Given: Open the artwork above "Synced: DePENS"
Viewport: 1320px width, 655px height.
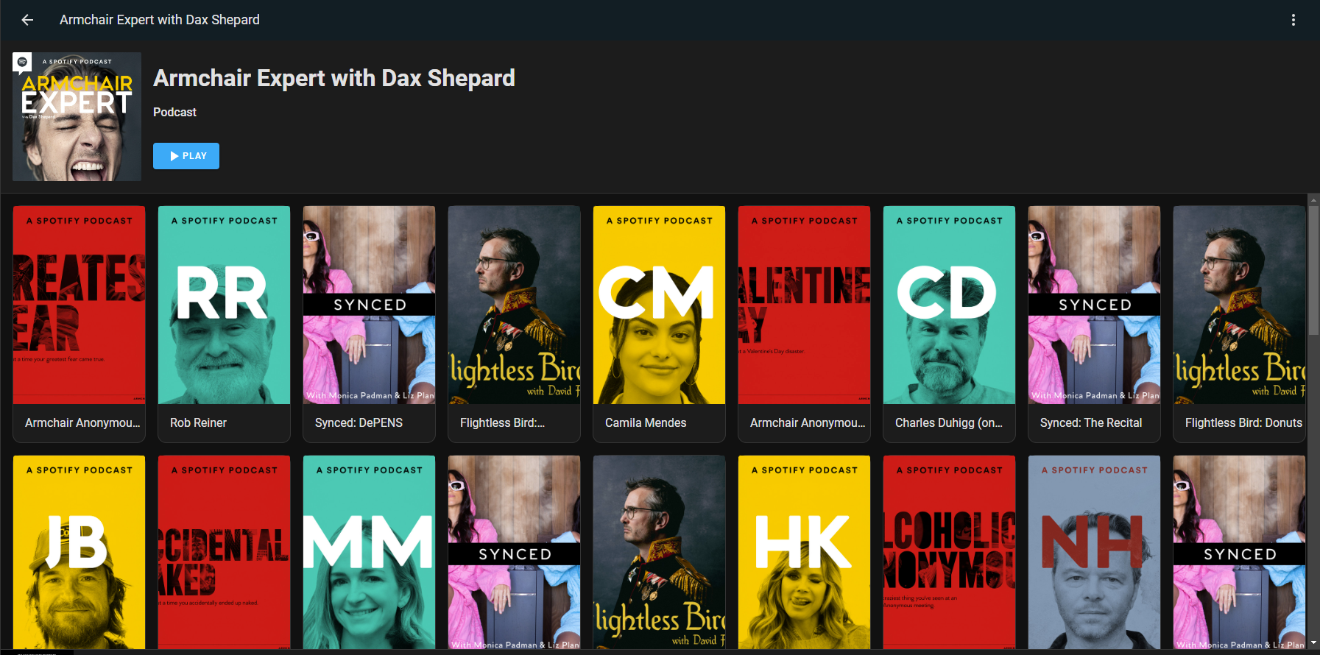Looking at the screenshot, I should tap(369, 305).
